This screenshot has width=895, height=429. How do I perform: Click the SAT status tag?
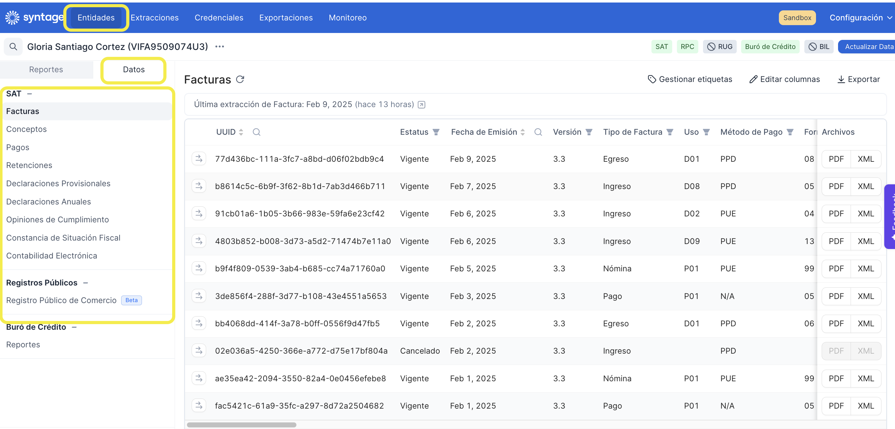point(661,46)
